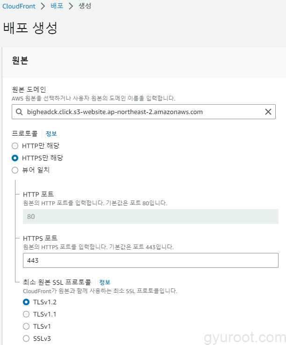The height and width of the screenshot is (345, 286).
Task: Select the SSLv3 radio option
Action: (x=26, y=338)
